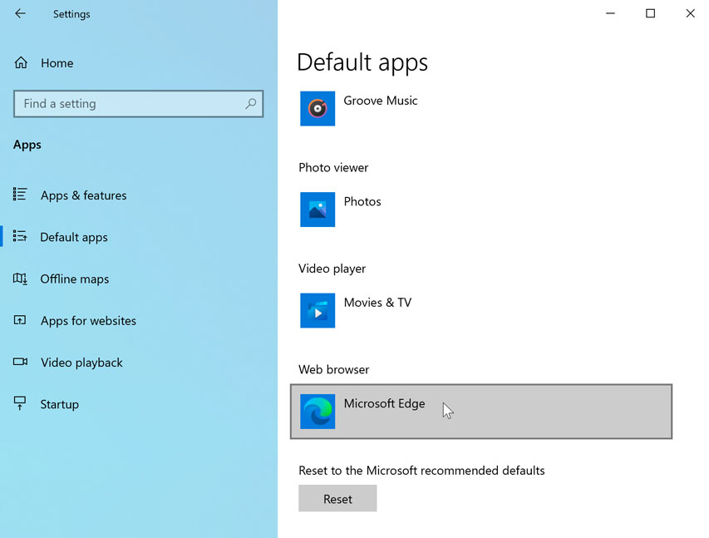Click the Startup sidebar icon

point(19,404)
